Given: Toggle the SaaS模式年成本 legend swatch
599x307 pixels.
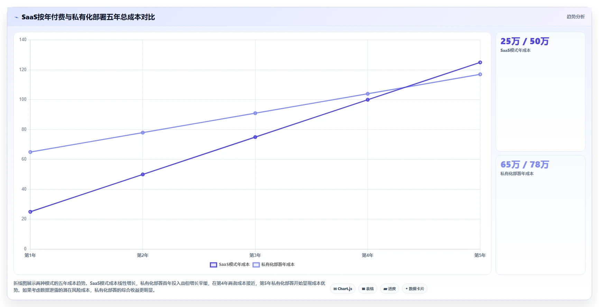Looking at the screenshot, I should pos(213,265).
